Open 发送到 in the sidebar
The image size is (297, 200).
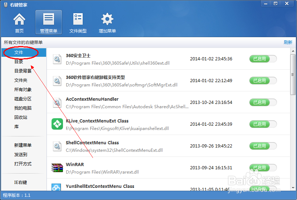(21, 154)
